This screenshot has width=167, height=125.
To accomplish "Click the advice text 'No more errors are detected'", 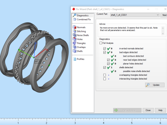I will (113, 28).
